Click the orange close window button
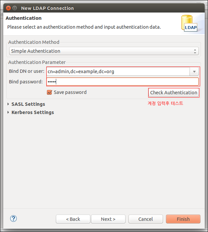This screenshot has width=208, height=232. tap(8, 8)
